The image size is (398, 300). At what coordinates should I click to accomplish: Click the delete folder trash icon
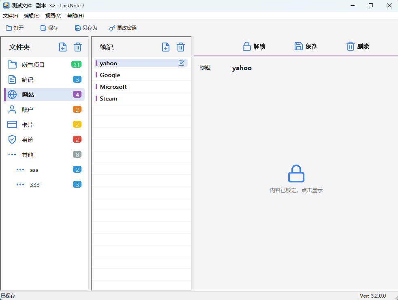coord(77,47)
